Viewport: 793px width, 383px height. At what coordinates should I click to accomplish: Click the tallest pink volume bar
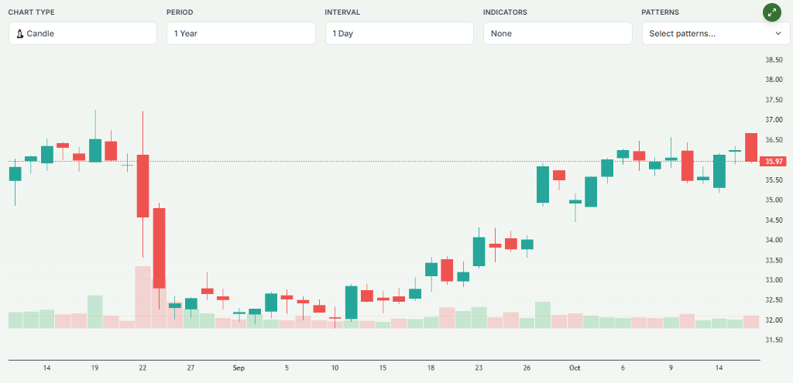[x=142, y=297]
